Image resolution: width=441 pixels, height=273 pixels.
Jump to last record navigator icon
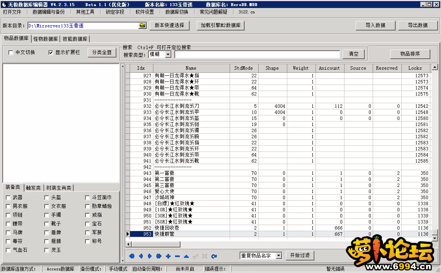tap(159, 256)
